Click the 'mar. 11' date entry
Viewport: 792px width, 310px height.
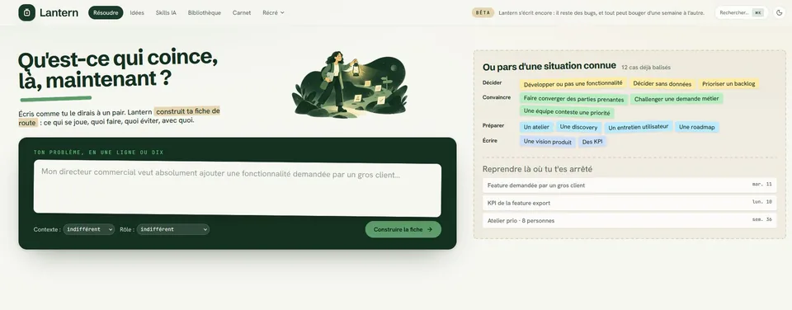[x=762, y=185]
